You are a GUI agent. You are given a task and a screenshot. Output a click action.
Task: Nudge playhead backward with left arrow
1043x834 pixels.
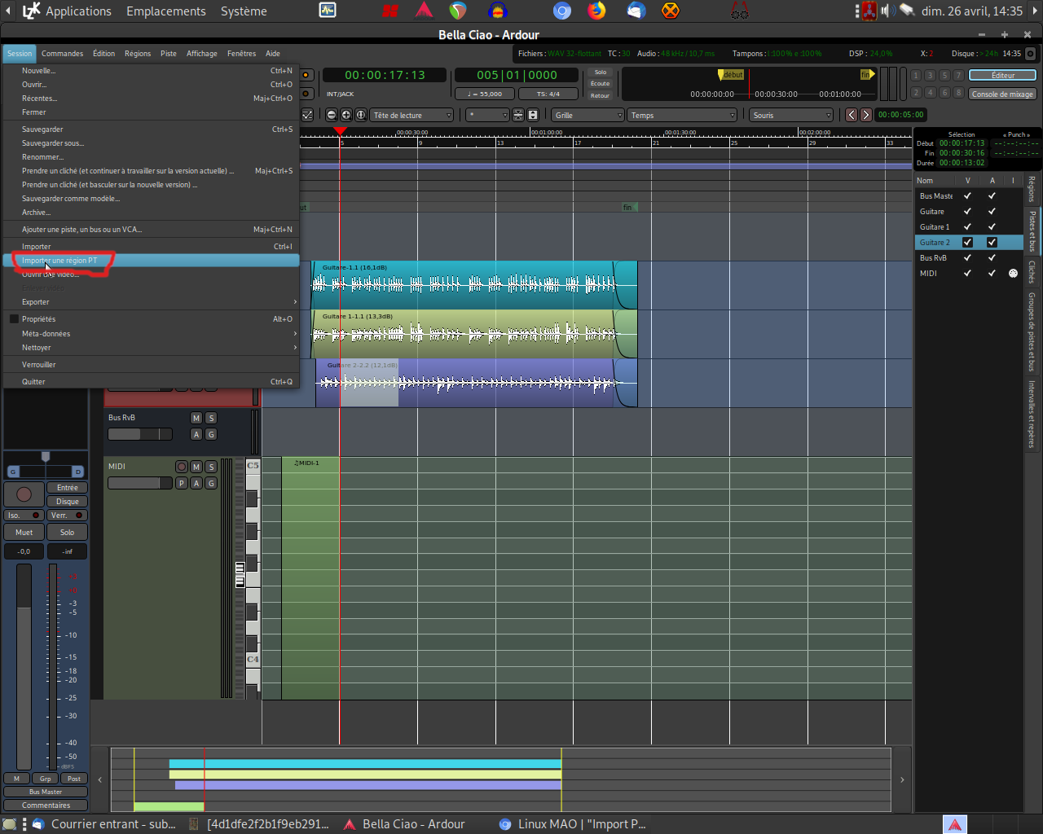[x=852, y=115]
